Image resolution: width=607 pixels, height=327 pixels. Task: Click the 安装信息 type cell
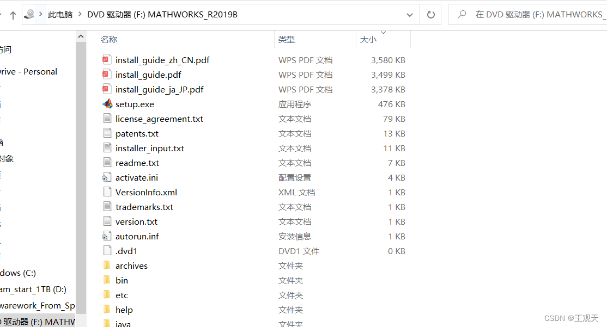tap(295, 237)
